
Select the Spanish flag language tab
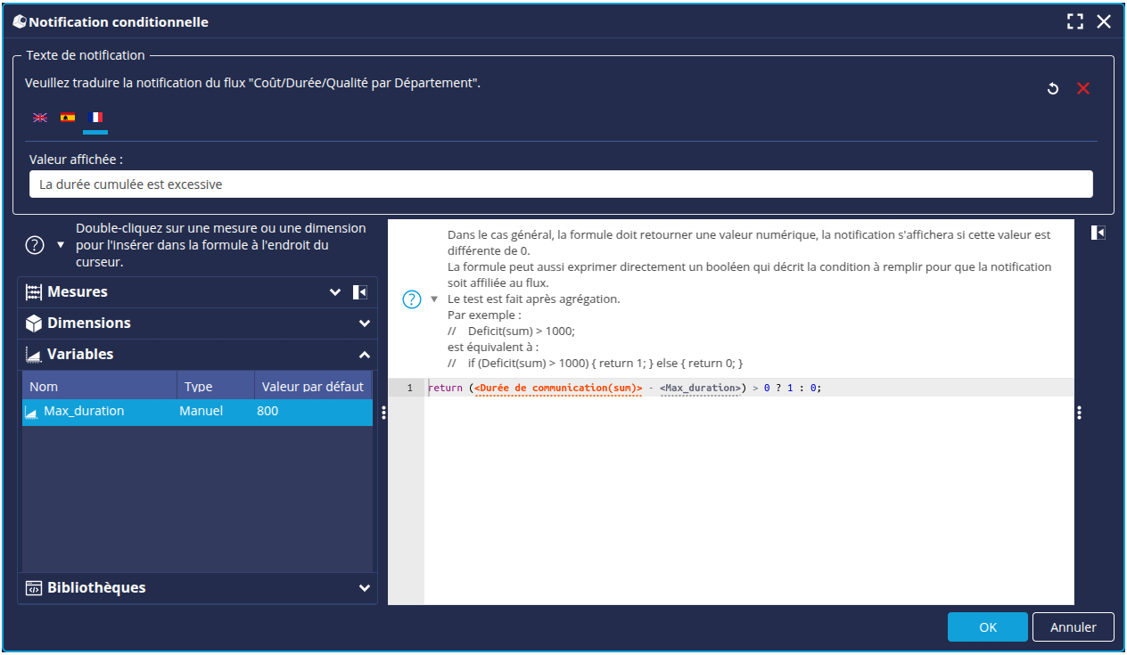point(68,117)
